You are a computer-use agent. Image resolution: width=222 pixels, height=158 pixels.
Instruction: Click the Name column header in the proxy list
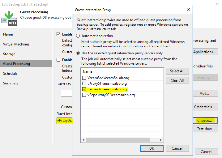[88, 71]
